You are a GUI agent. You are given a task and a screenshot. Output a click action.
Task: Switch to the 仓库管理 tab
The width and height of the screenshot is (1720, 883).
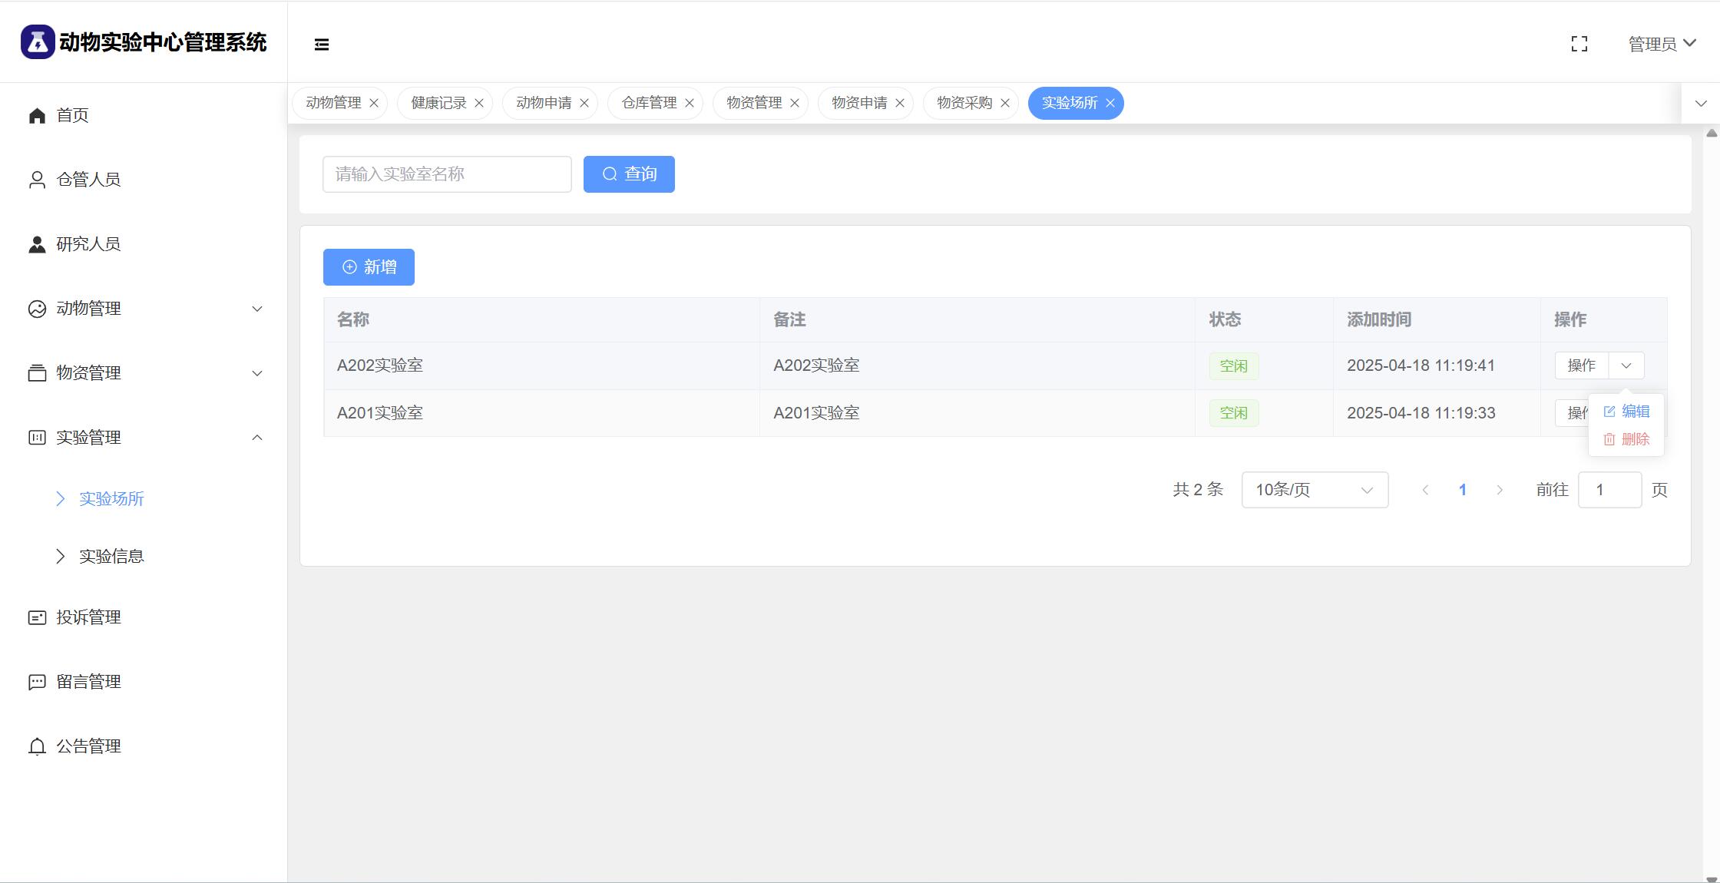[649, 103]
